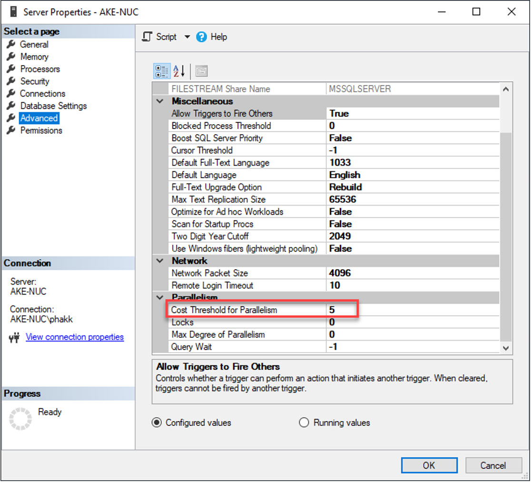The image size is (531, 482).
Task: Click the wrench icon beside Security
Action: coord(11,81)
